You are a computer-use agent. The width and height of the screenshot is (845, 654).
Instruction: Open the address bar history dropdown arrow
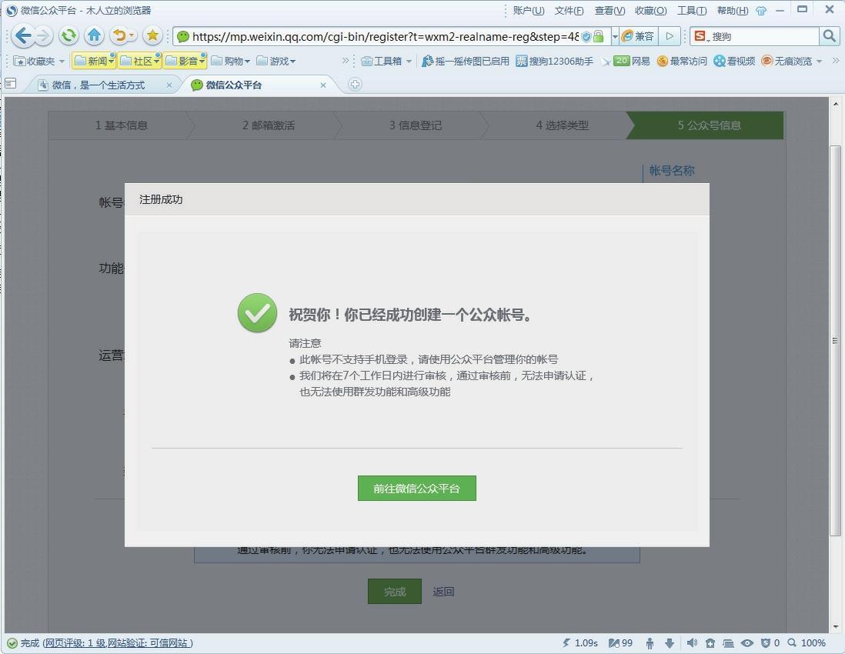click(x=614, y=37)
